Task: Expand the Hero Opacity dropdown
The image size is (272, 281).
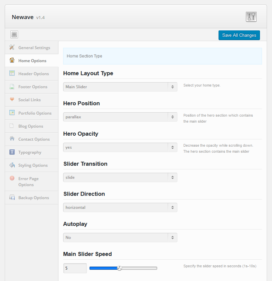Action: pos(120,147)
